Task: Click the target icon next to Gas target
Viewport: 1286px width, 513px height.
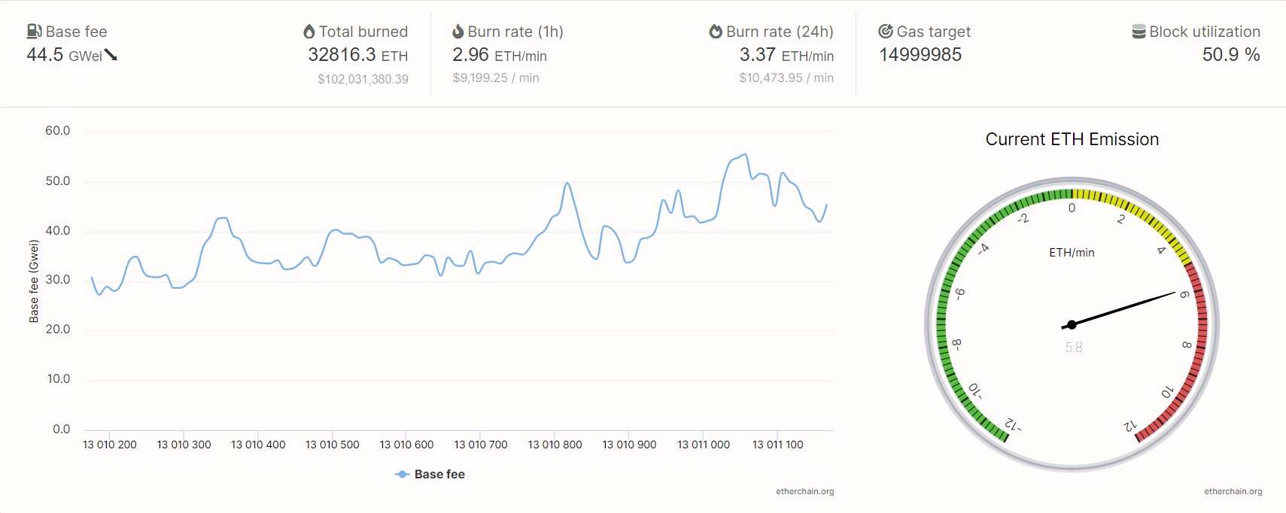Action: click(886, 32)
